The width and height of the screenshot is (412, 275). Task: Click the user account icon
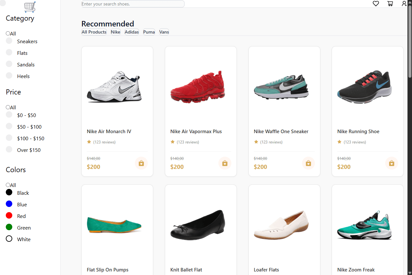coord(404,4)
